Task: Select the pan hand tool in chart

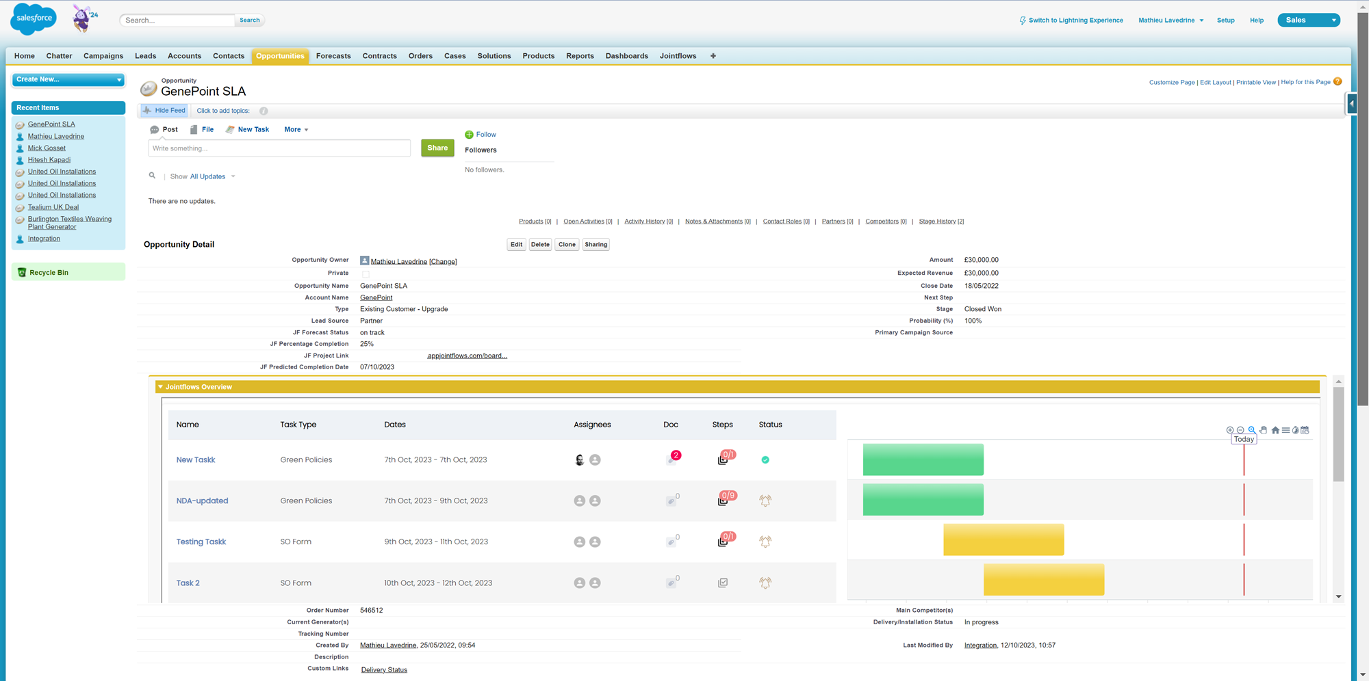Action: (1264, 430)
